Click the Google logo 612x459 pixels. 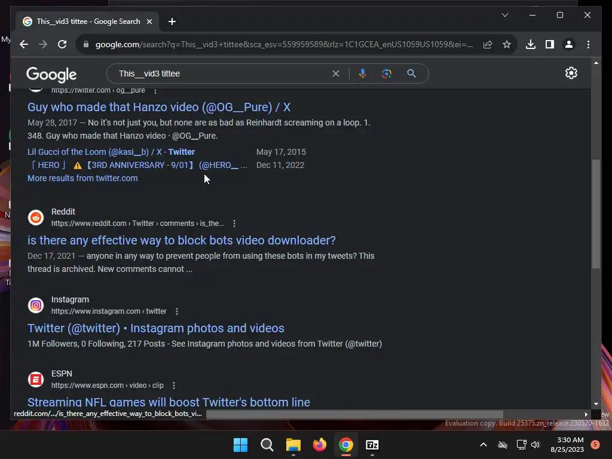[51, 74]
